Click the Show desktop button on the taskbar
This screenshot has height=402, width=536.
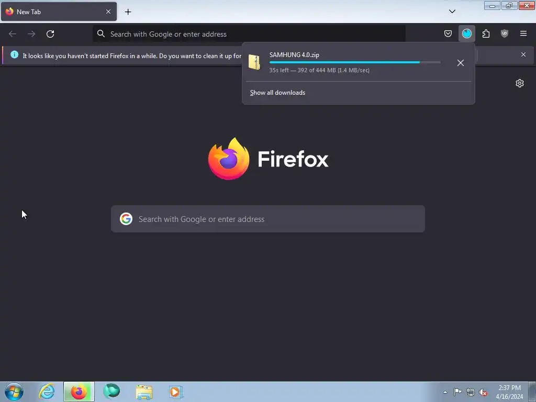(x=532, y=392)
